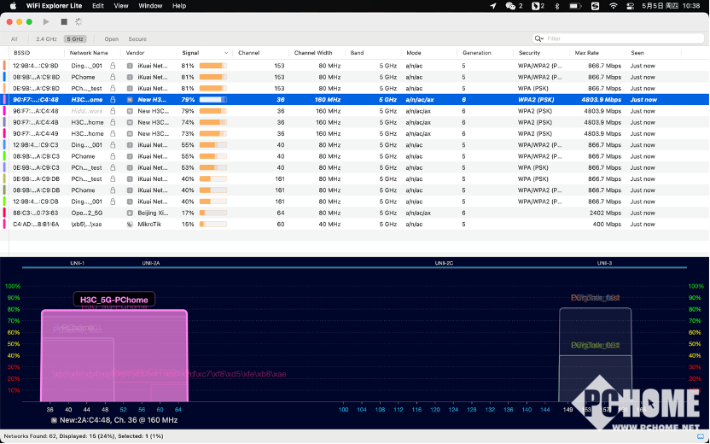710x444 pixels.
Task: Click the lock icon on selected H3C row
Action: point(113,100)
